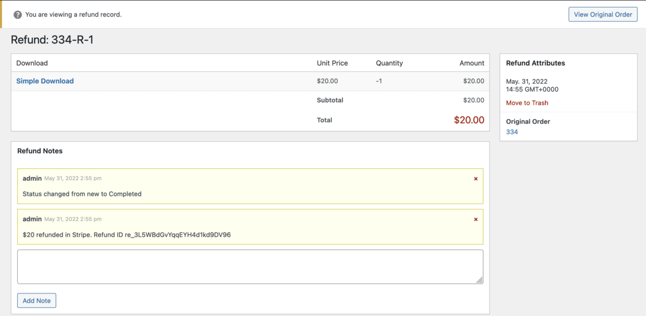
Task: Click the Download column header
Action: coord(32,63)
